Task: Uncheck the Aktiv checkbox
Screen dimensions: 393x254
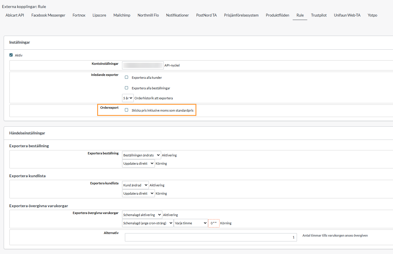Action: (x=11, y=55)
